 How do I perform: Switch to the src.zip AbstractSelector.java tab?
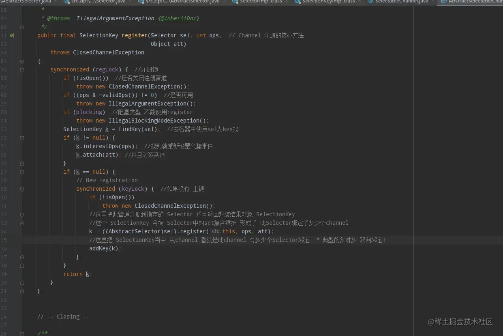point(182,2)
